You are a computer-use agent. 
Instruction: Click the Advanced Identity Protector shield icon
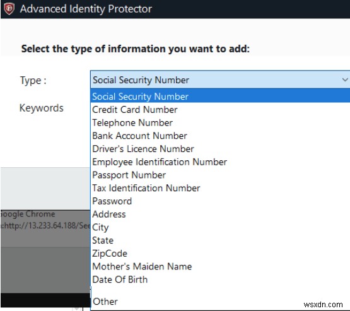9,9
